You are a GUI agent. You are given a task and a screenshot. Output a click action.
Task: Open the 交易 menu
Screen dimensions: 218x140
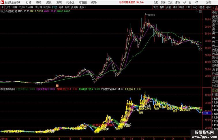[94, 2]
